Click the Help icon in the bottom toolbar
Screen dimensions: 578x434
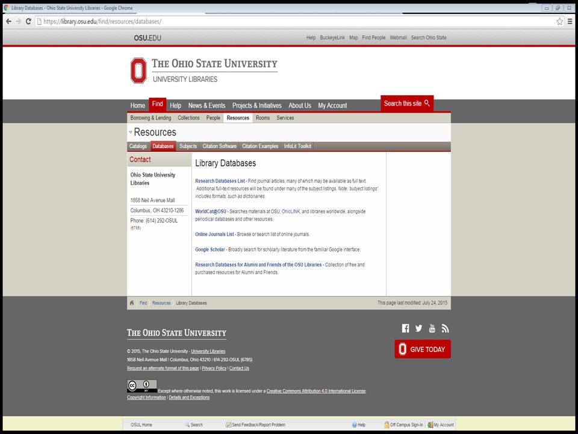click(354, 425)
